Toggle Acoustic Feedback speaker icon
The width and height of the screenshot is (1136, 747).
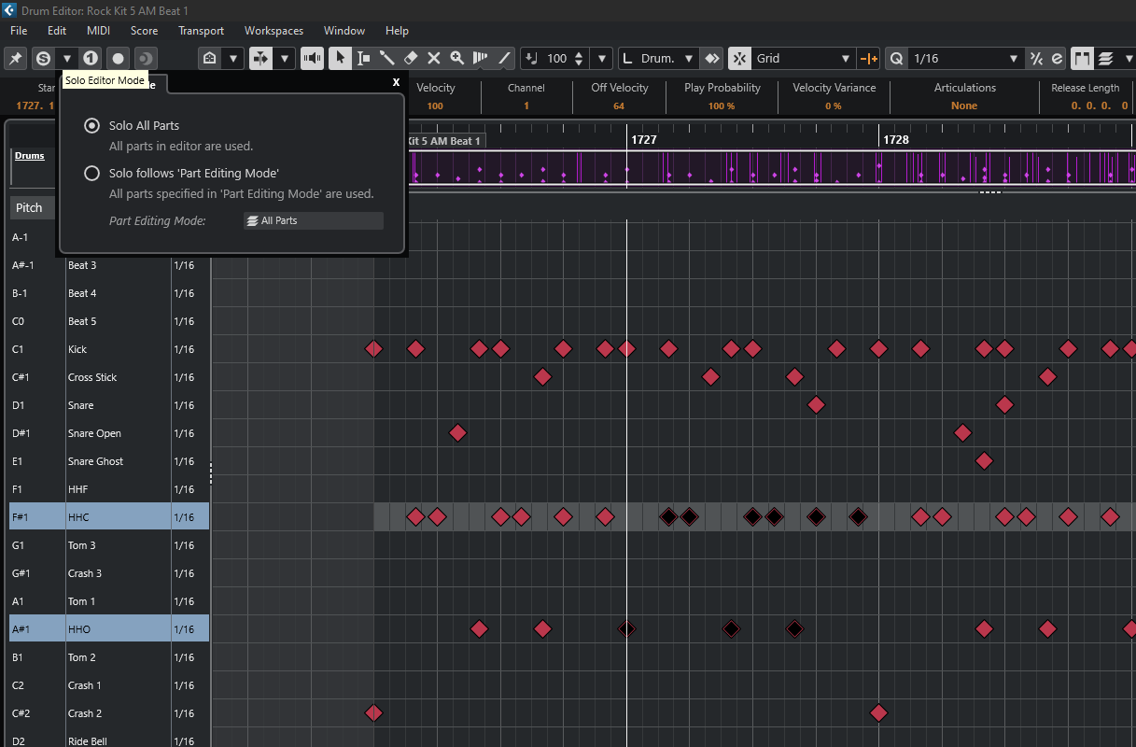312,58
